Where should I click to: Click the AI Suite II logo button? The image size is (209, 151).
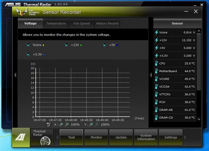tap(21, 137)
